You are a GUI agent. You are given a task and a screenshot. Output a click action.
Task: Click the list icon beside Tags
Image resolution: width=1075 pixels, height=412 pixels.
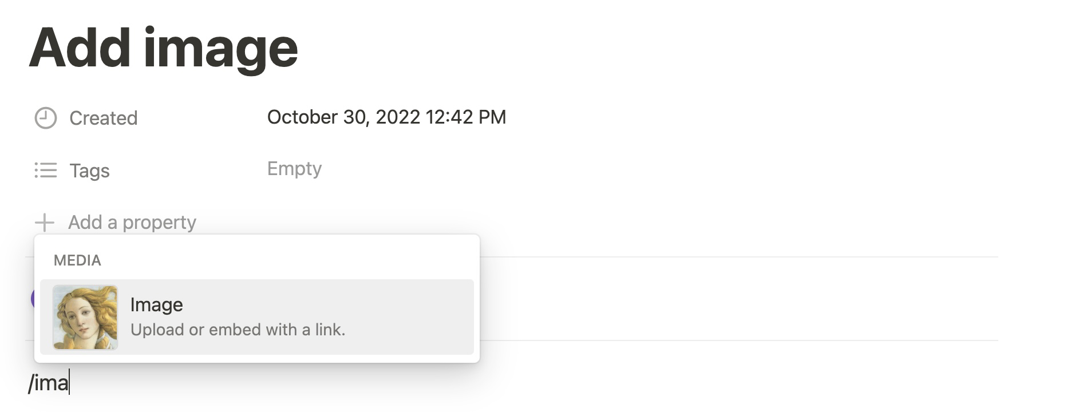(46, 171)
